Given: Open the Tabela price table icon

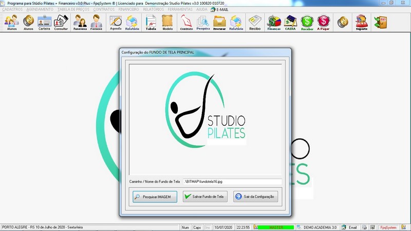Looking at the screenshot, I should pos(151,23).
